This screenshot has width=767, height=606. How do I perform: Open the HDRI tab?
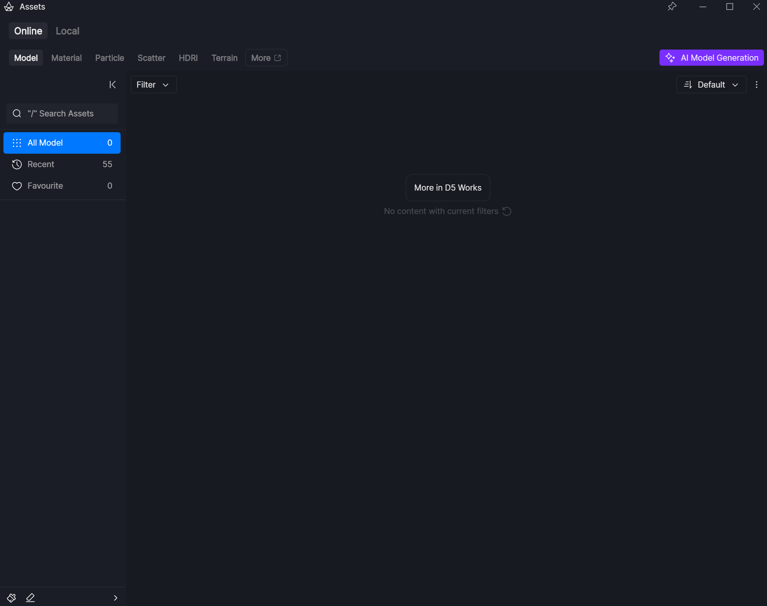(188, 58)
